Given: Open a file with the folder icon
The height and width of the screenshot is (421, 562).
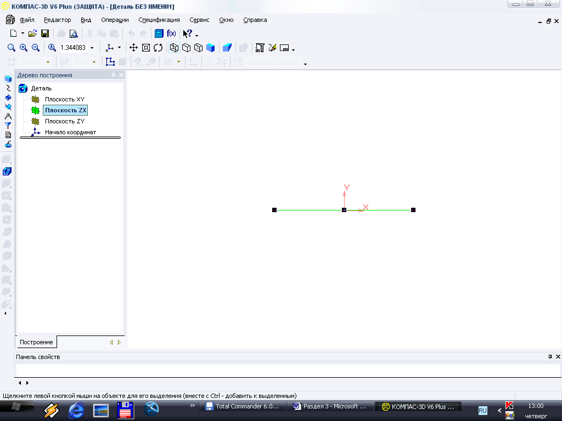Looking at the screenshot, I should (32, 33).
